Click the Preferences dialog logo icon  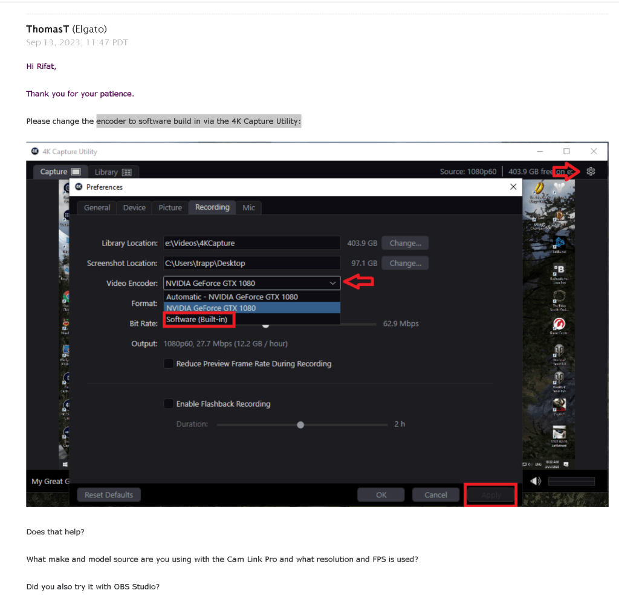click(x=79, y=187)
